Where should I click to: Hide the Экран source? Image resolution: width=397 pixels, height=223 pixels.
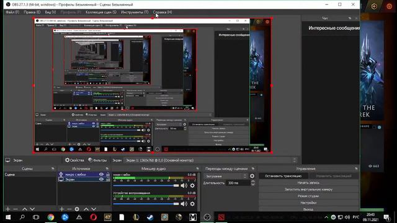coord(101,179)
